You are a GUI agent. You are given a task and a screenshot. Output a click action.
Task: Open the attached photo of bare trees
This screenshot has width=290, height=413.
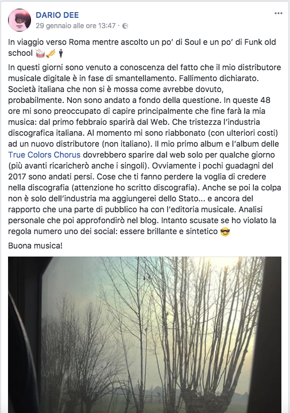pyautogui.click(x=145, y=335)
